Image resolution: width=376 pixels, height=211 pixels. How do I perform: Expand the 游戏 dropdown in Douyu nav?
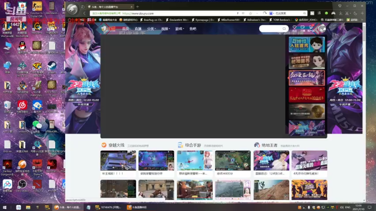[179, 29]
